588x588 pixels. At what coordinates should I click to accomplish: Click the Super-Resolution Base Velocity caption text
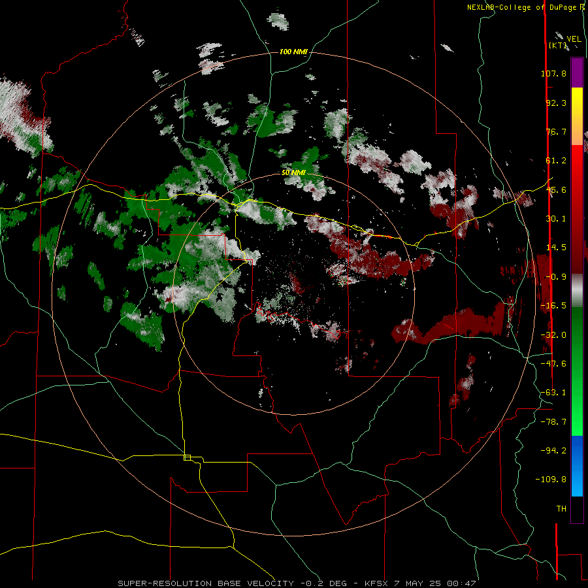pyautogui.click(x=297, y=583)
